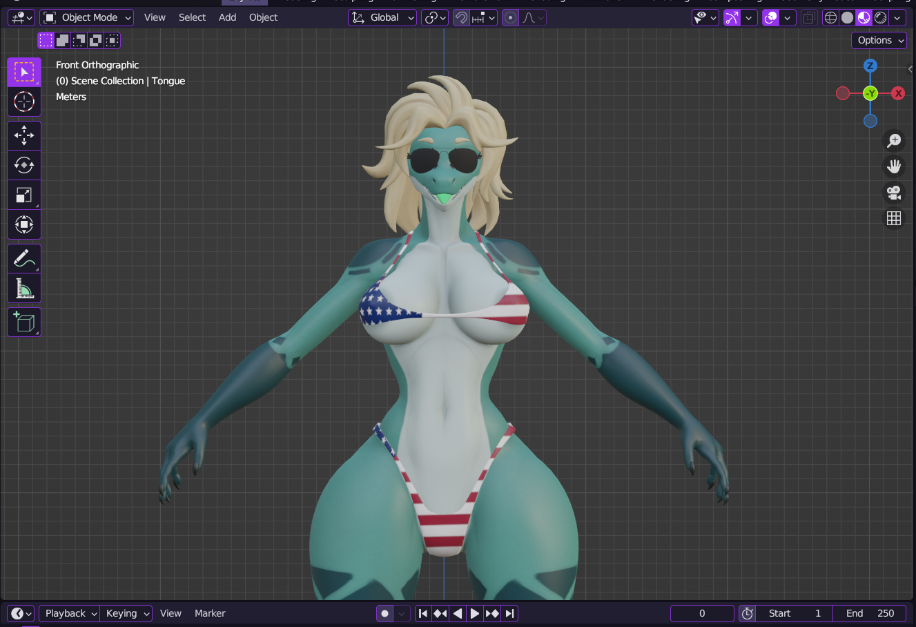Switch to Material Preview shading
The height and width of the screenshot is (627, 916).
click(864, 18)
